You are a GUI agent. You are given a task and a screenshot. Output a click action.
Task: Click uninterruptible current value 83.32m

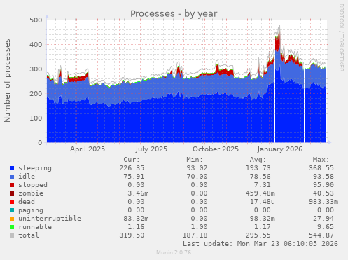136,219
